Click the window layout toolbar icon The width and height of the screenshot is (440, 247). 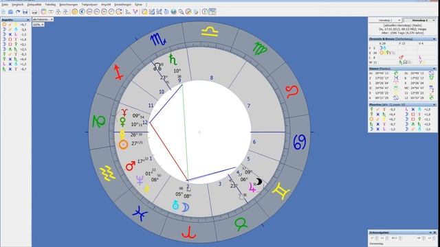pos(212,12)
